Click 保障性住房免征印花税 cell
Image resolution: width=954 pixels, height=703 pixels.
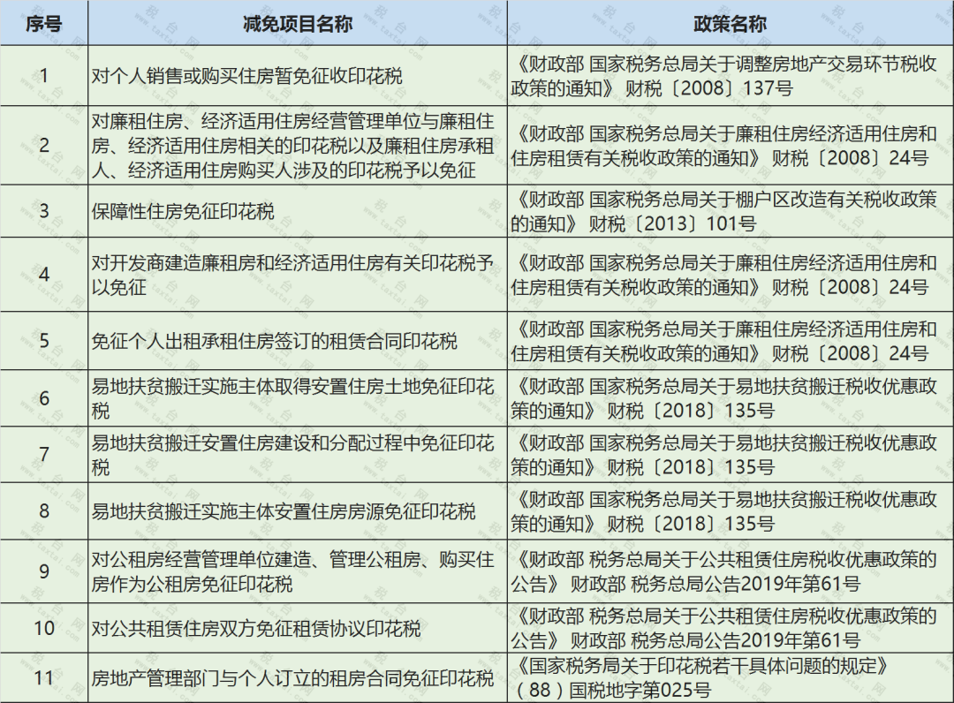[x=298, y=211]
